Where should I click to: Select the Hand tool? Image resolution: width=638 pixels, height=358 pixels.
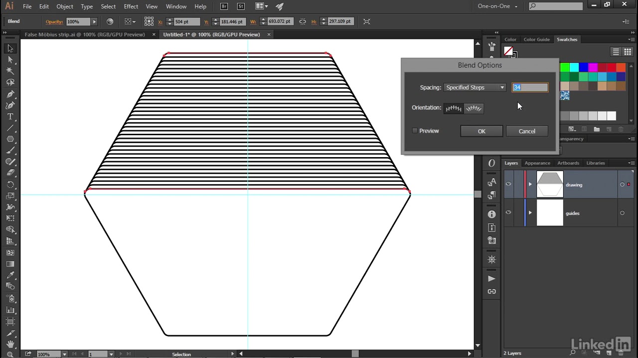pyautogui.click(x=10, y=344)
